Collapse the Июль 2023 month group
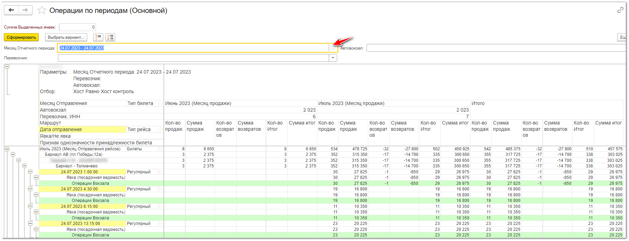The height and width of the screenshot is (241, 629). click(7, 149)
